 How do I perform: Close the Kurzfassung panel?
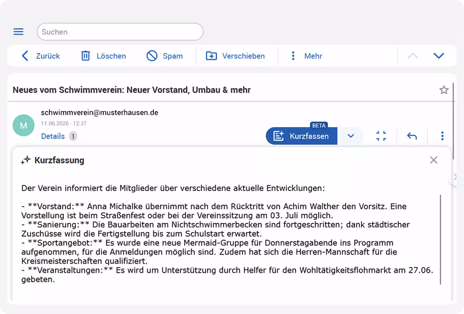click(x=434, y=160)
